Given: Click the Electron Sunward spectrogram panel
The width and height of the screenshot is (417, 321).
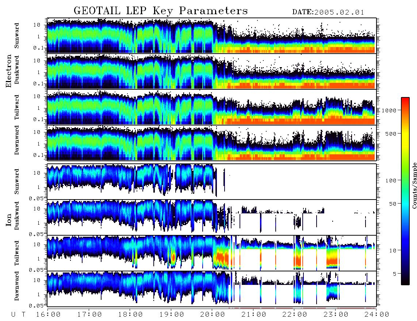Looking at the screenshot, I should pyautogui.click(x=212, y=35).
